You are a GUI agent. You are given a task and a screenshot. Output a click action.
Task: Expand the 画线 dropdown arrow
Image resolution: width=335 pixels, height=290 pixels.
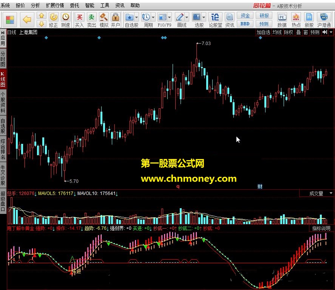click(x=187, y=17)
